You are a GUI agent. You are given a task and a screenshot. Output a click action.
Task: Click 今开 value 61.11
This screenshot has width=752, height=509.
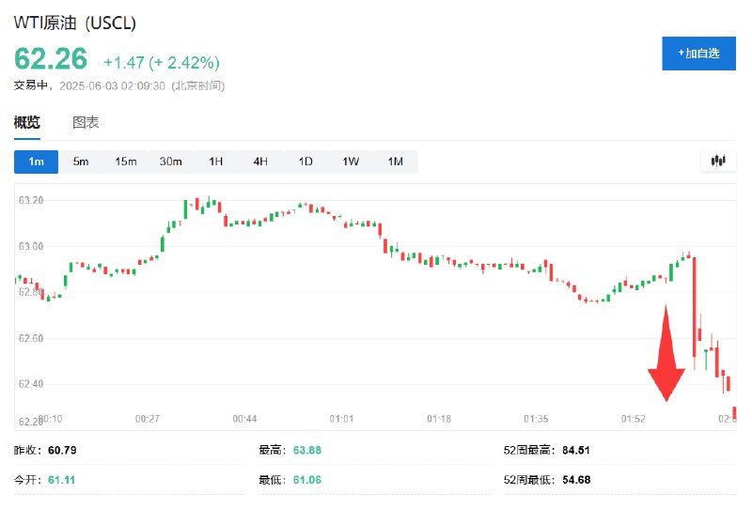pyautogui.click(x=61, y=480)
